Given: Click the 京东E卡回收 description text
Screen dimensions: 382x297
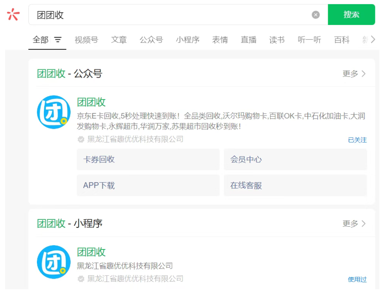Looking at the screenshot, I should tap(221, 121).
